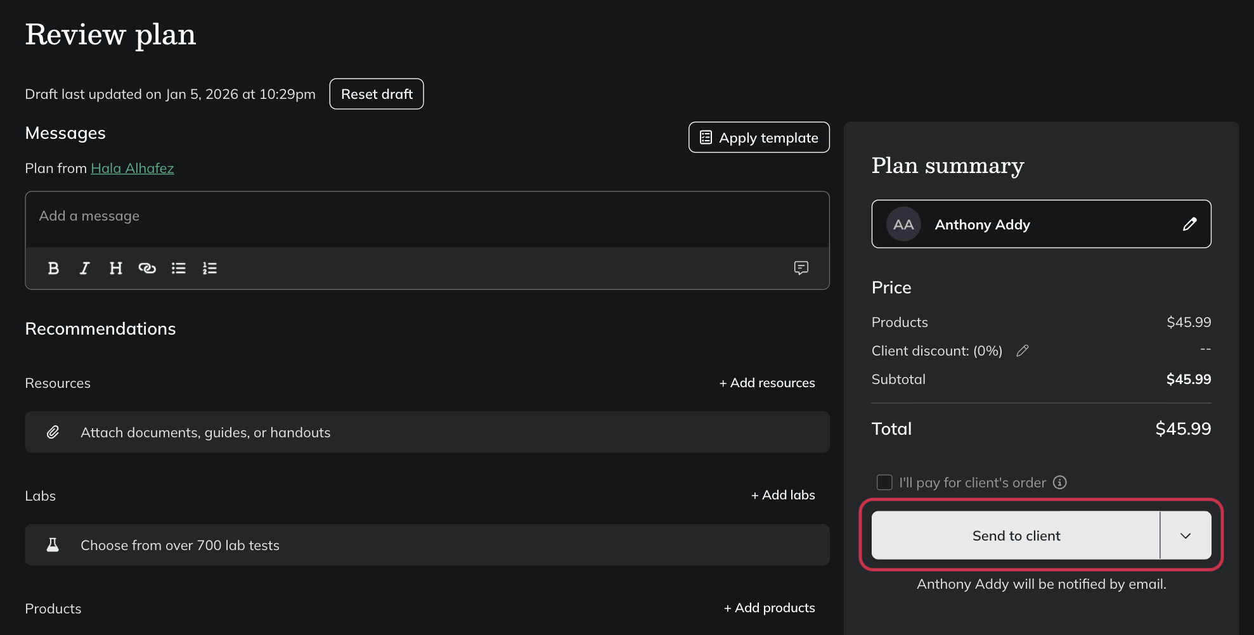
Task: Open Hala Alhafez profile link
Action: (x=132, y=168)
